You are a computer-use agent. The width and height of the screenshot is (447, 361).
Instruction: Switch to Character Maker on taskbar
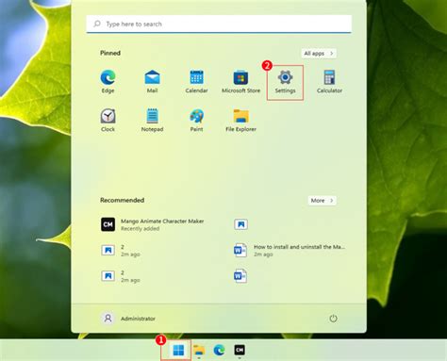[x=240, y=350]
